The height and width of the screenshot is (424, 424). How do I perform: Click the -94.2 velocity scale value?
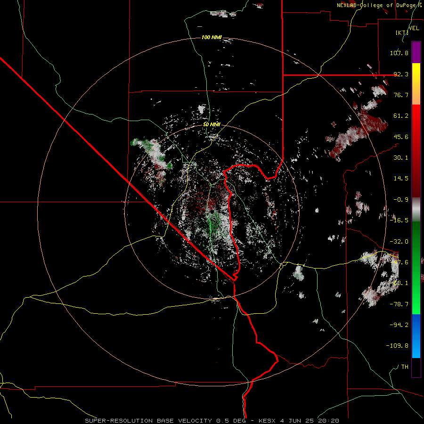click(x=399, y=325)
